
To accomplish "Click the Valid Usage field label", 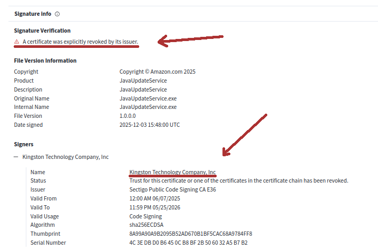I will [x=45, y=216].
